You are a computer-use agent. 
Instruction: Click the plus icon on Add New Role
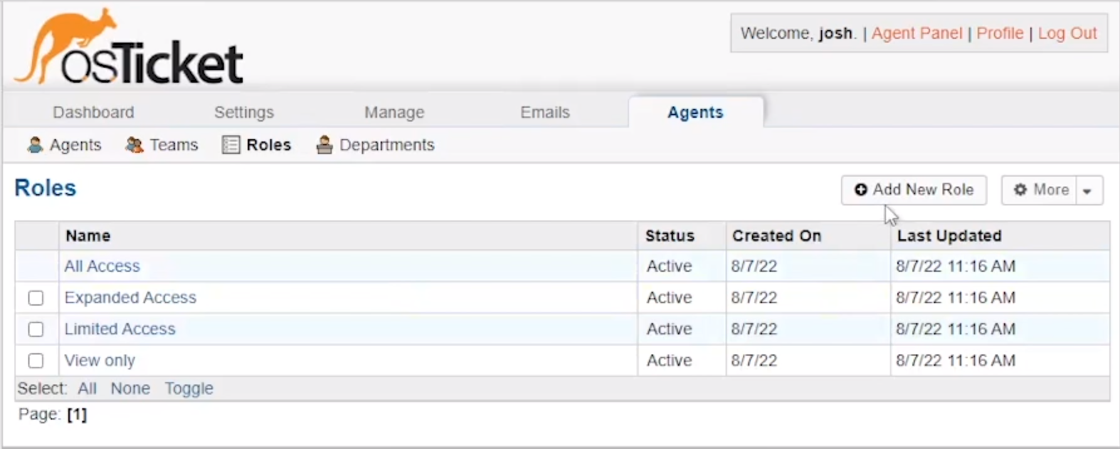[861, 190]
